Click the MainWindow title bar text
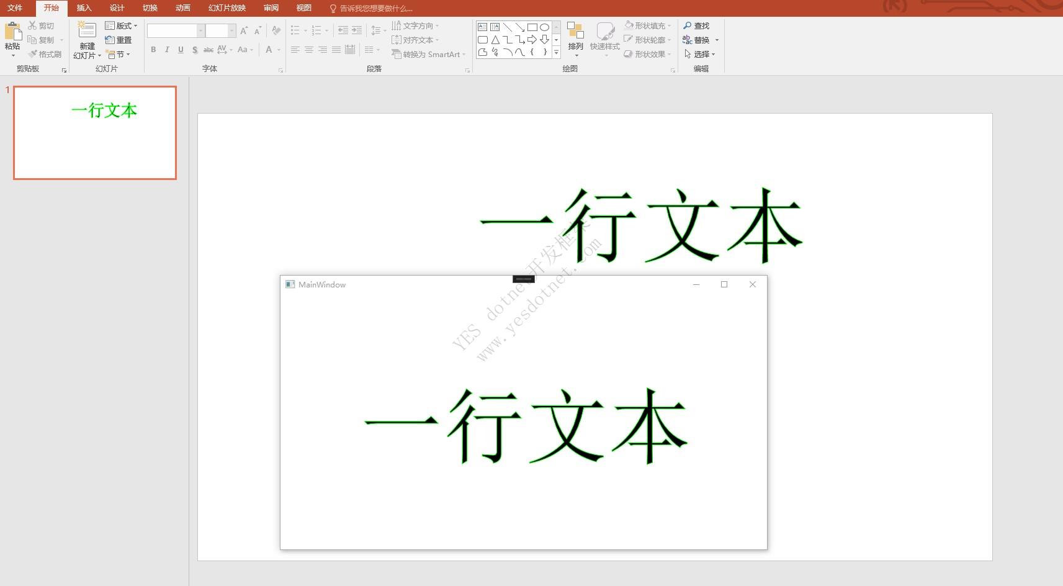Image resolution: width=1063 pixels, height=586 pixels. pos(322,284)
